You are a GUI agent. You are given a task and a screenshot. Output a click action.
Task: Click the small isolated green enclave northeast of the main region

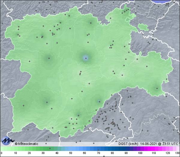143,27
